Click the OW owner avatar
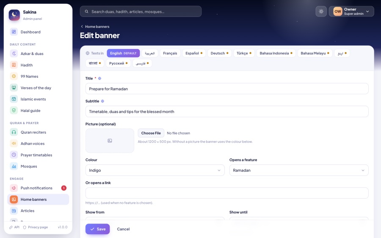The height and width of the screenshot is (238, 381). coord(338,11)
